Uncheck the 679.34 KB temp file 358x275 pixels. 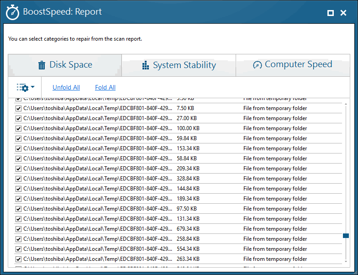click(x=18, y=229)
